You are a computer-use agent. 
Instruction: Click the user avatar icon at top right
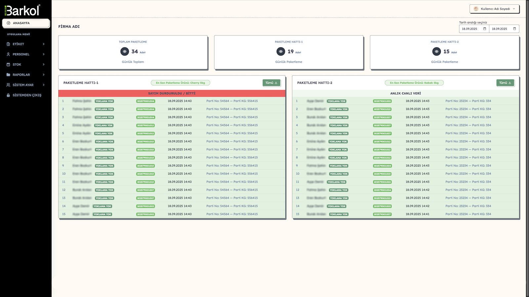(x=476, y=9)
